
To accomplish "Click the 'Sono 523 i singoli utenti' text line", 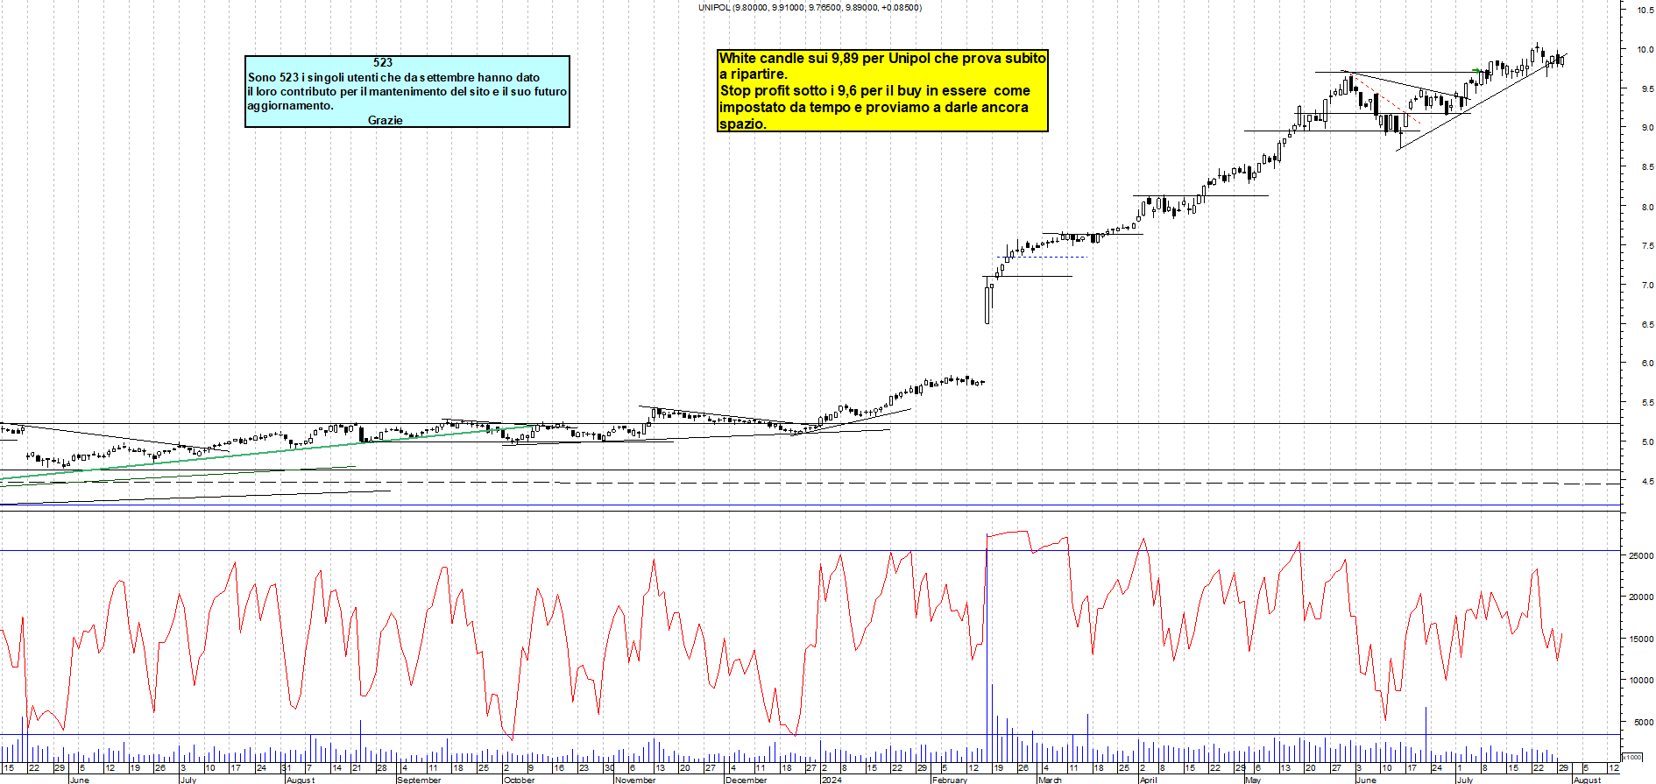I will click(393, 77).
